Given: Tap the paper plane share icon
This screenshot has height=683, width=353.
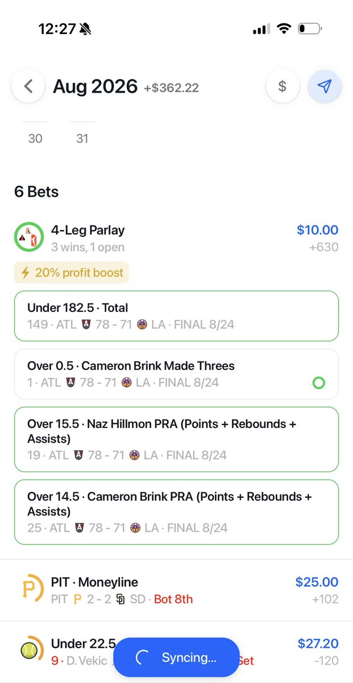Looking at the screenshot, I should 325,87.
